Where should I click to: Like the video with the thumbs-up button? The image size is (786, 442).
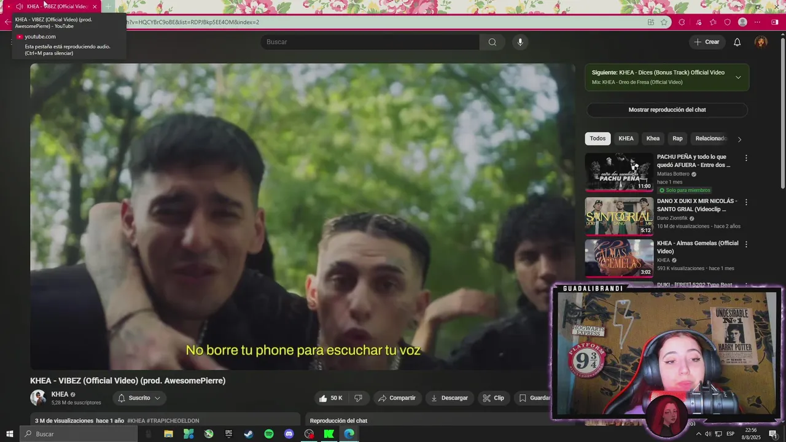point(330,398)
